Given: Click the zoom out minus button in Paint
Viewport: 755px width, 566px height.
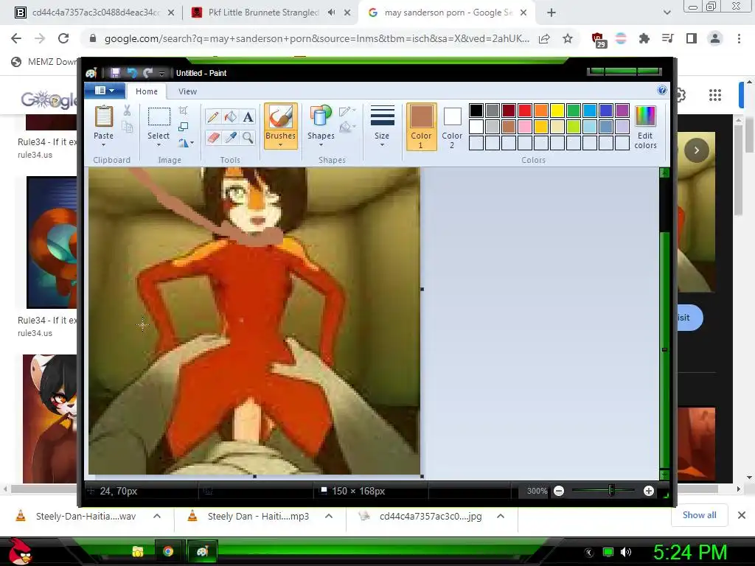Looking at the screenshot, I should (x=559, y=491).
